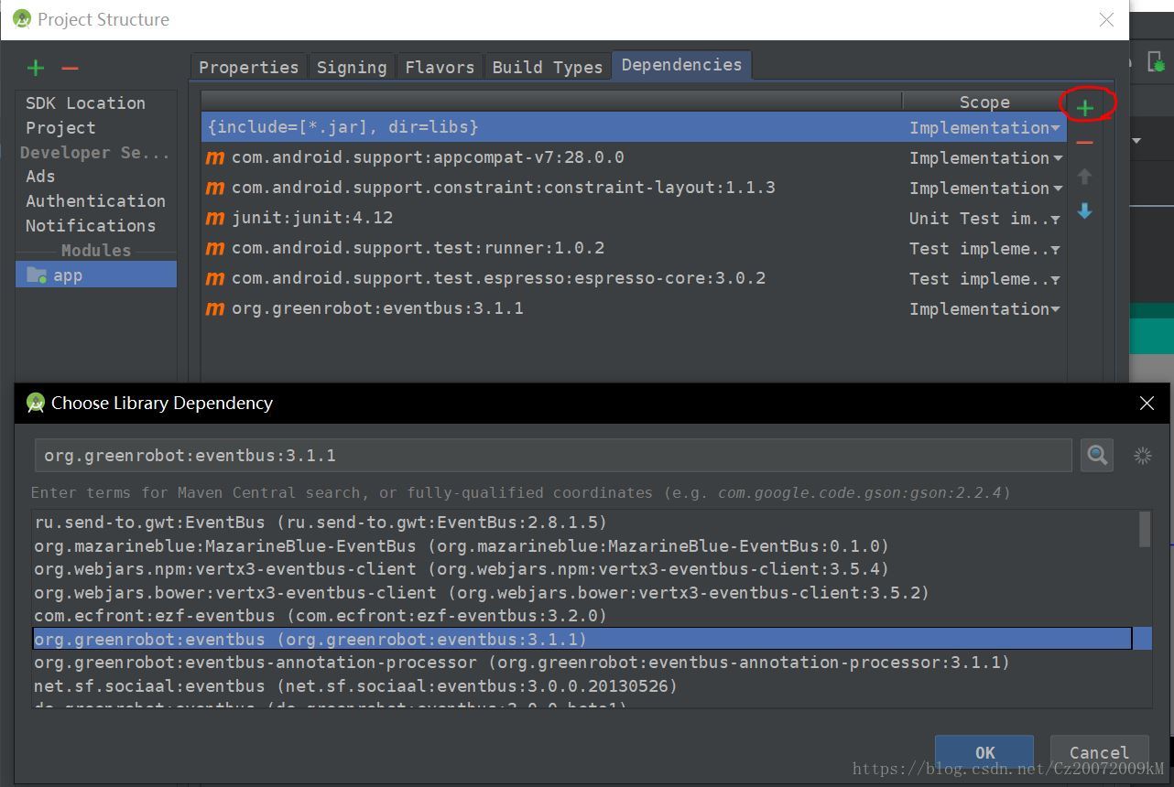Select the app module
This screenshot has height=787, width=1174.
[x=96, y=275]
